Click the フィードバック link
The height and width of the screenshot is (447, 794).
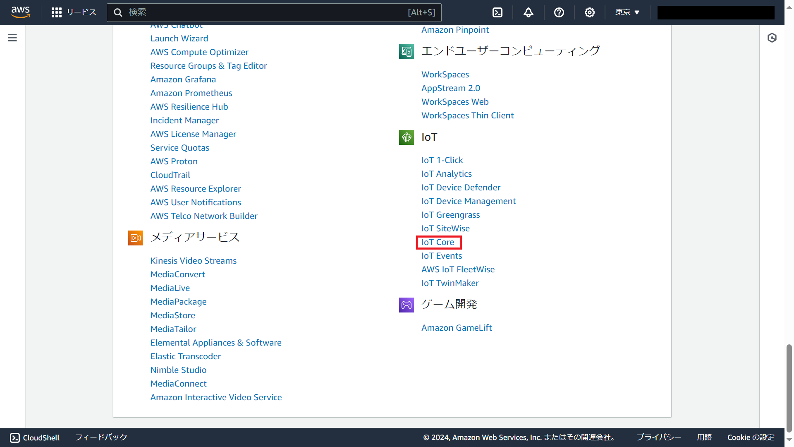click(100, 437)
